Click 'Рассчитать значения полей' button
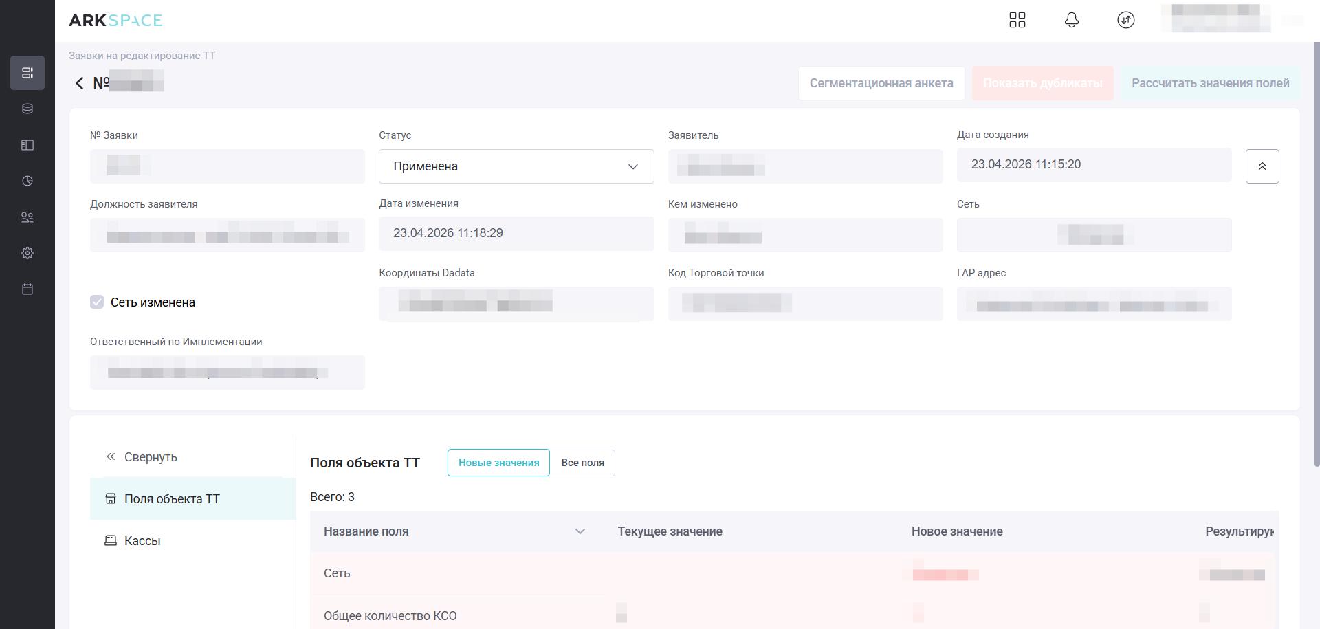This screenshot has width=1320, height=629. click(1210, 83)
